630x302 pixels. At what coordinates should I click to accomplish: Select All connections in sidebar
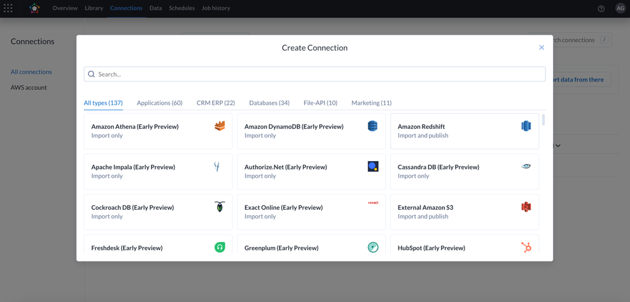[x=32, y=72]
